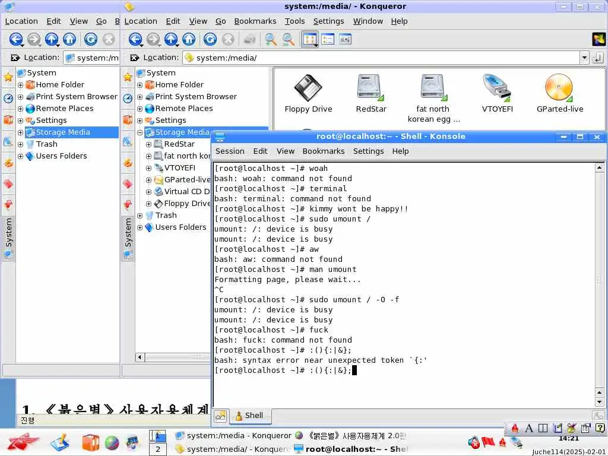608x456 pixels.
Task: Switch to image view mode in toolbar
Action: tap(345, 39)
